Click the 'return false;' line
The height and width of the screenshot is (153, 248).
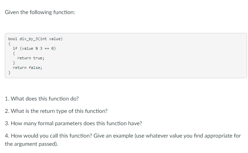[28, 68]
